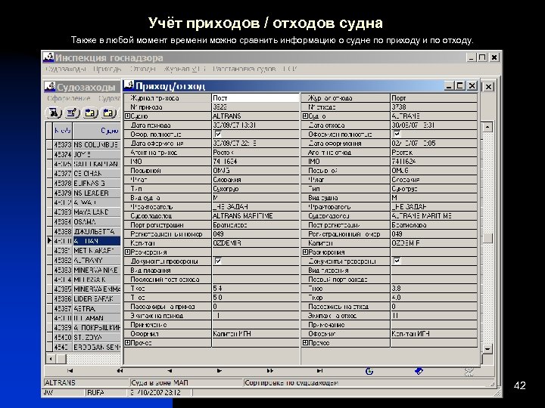Image resolution: width=545 pixels, height=408 pixels.
Task: Toggle departure 'Оформлен полностью' checkbox
Action: 397,134
